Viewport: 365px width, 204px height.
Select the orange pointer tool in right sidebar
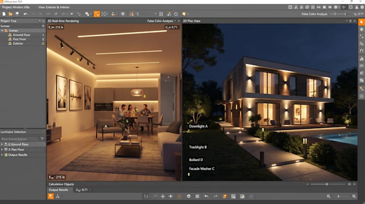(361, 22)
